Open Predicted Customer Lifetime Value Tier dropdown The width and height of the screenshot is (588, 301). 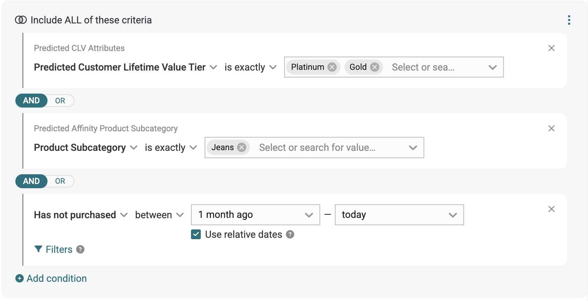pos(126,67)
